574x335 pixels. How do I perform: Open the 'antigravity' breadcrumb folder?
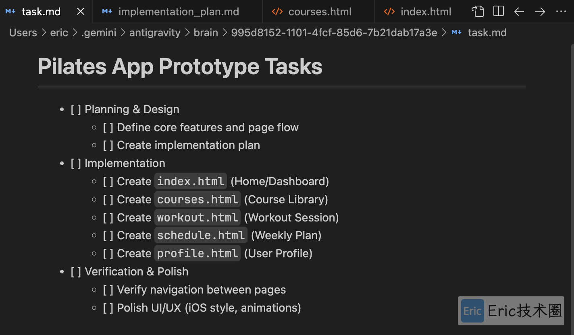(x=155, y=33)
